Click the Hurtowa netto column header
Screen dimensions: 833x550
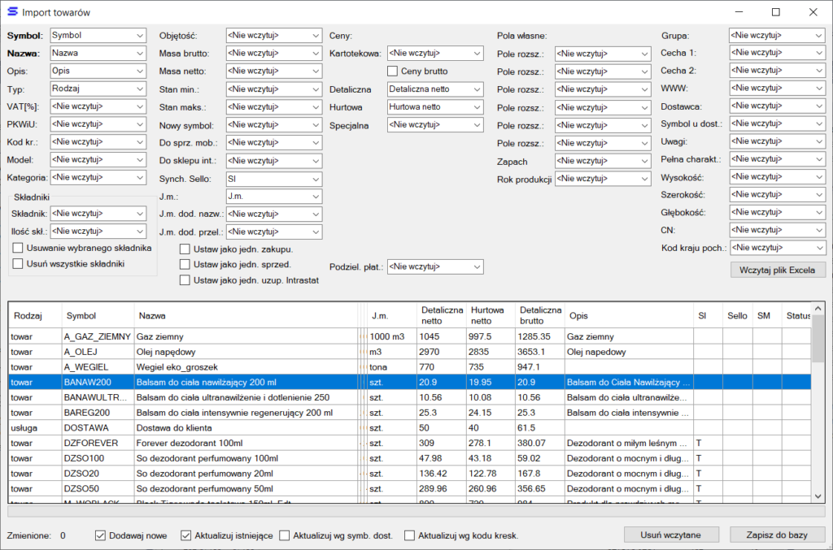[x=491, y=316]
